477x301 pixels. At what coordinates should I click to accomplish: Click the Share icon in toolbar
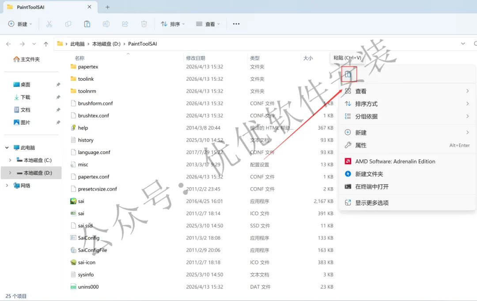(125, 24)
